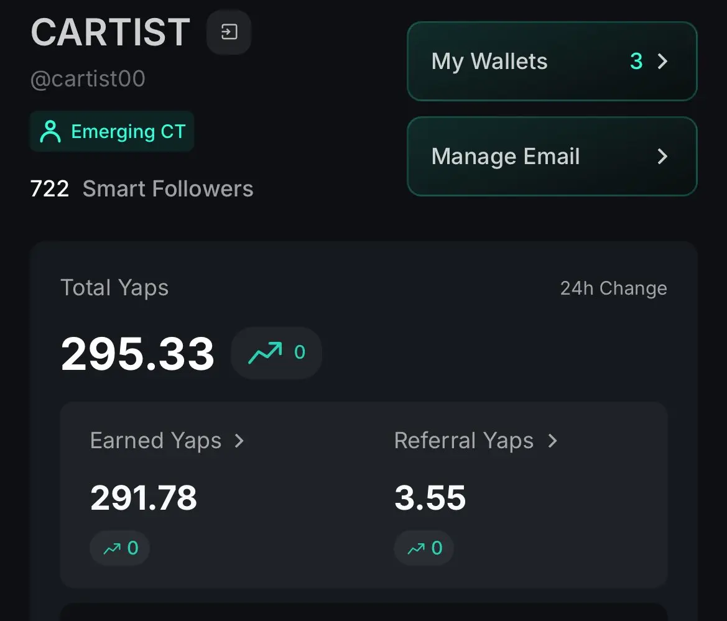The height and width of the screenshot is (621, 727).
Task: Click the 722 Smart Followers text
Action: coord(142,188)
